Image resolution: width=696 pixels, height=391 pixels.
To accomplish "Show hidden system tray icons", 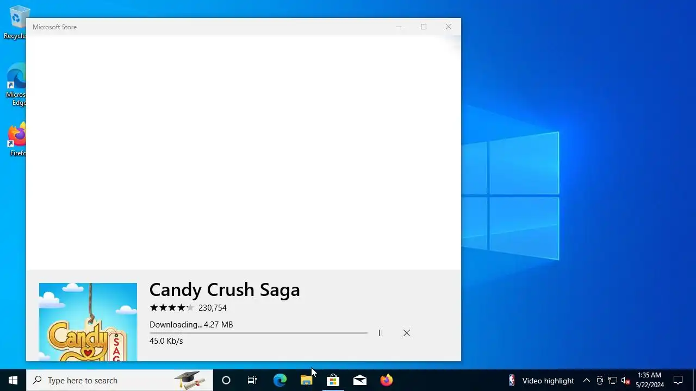I will pyautogui.click(x=587, y=380).
